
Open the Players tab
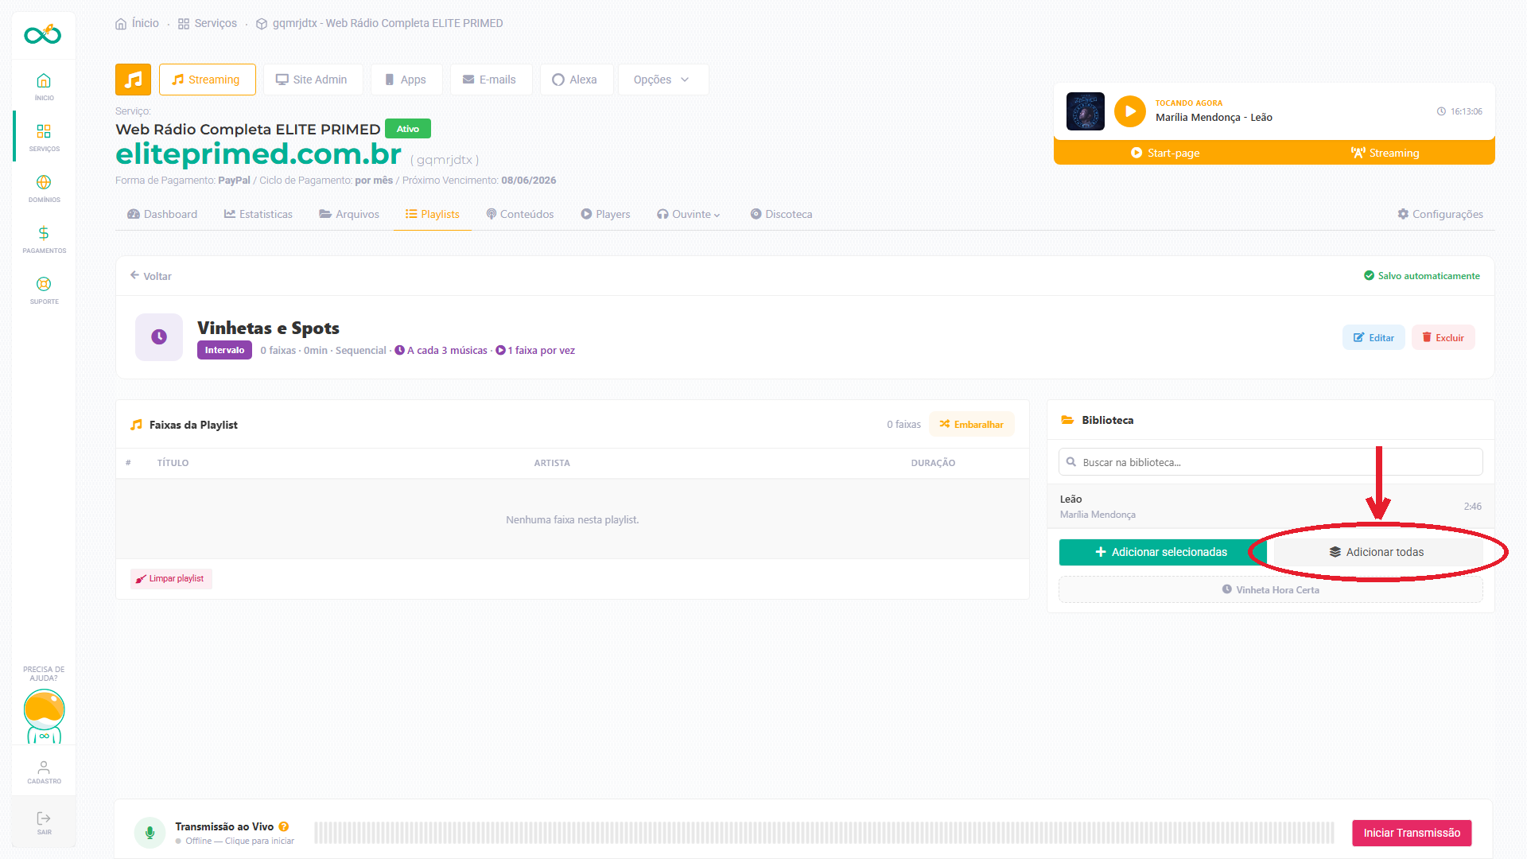click(x=605, y=214)
